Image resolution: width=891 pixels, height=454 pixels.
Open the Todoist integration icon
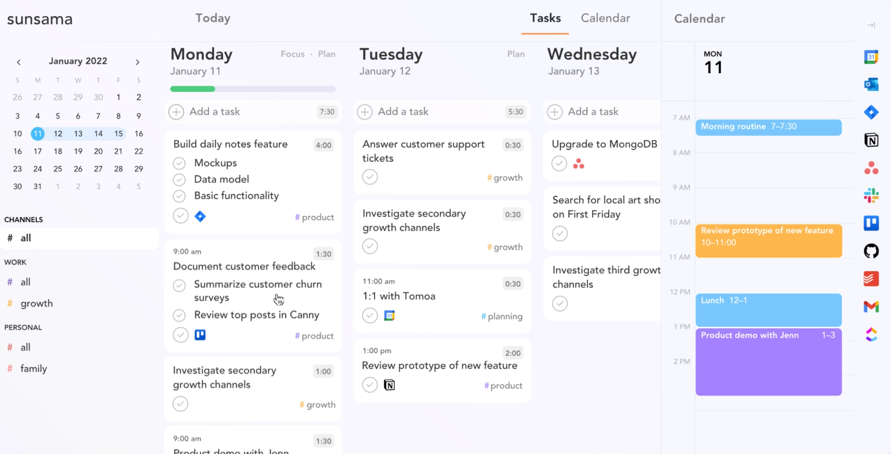pos(871,278)
